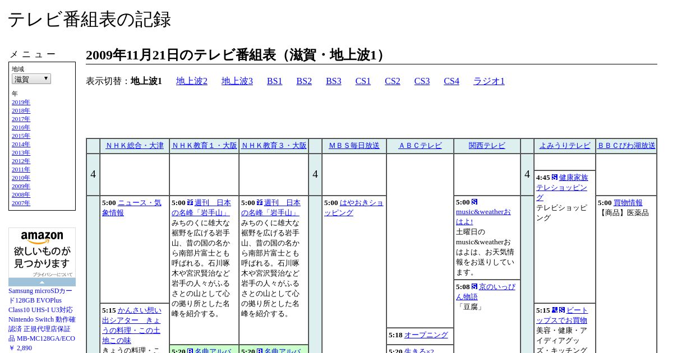Open 週刊 日本の名峰 in ＮＨＫ教育３ column
The image size is (673, 353).
click(x=271, y=208)
